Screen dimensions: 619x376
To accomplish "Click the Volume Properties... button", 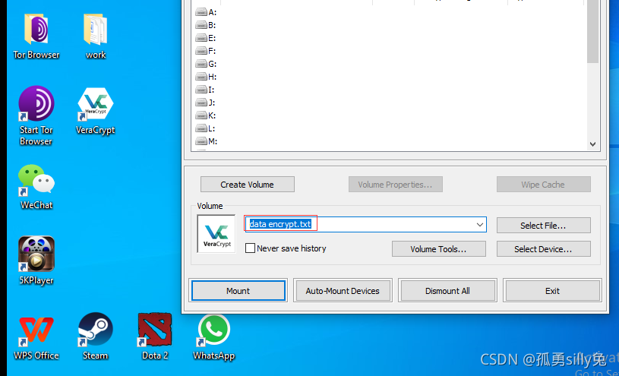I will pyautogui.click(x=395, y=185).
